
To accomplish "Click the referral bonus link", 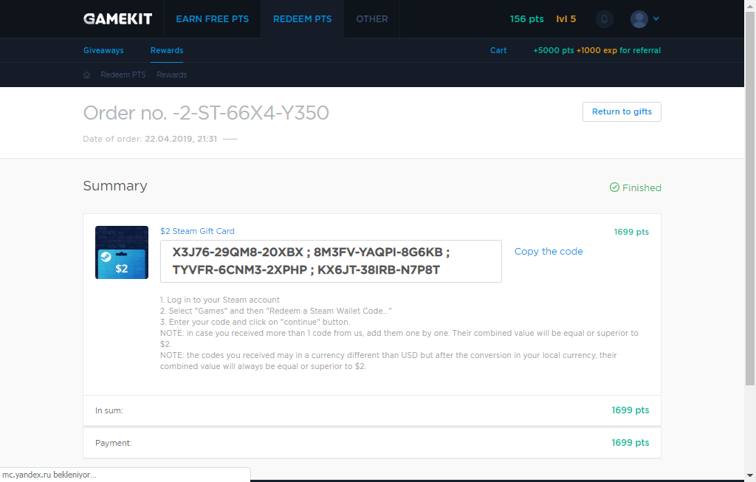I will [597, 50].
